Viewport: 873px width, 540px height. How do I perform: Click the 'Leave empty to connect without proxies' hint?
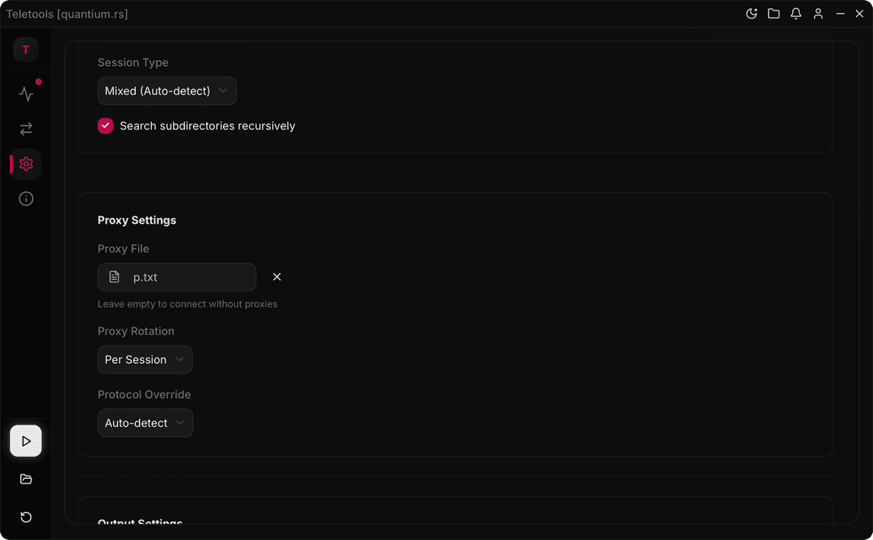[188, 303]
